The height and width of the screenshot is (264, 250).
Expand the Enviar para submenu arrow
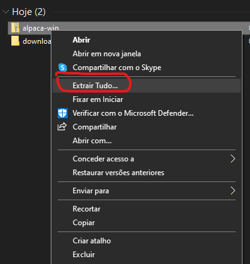pos(232,191)
